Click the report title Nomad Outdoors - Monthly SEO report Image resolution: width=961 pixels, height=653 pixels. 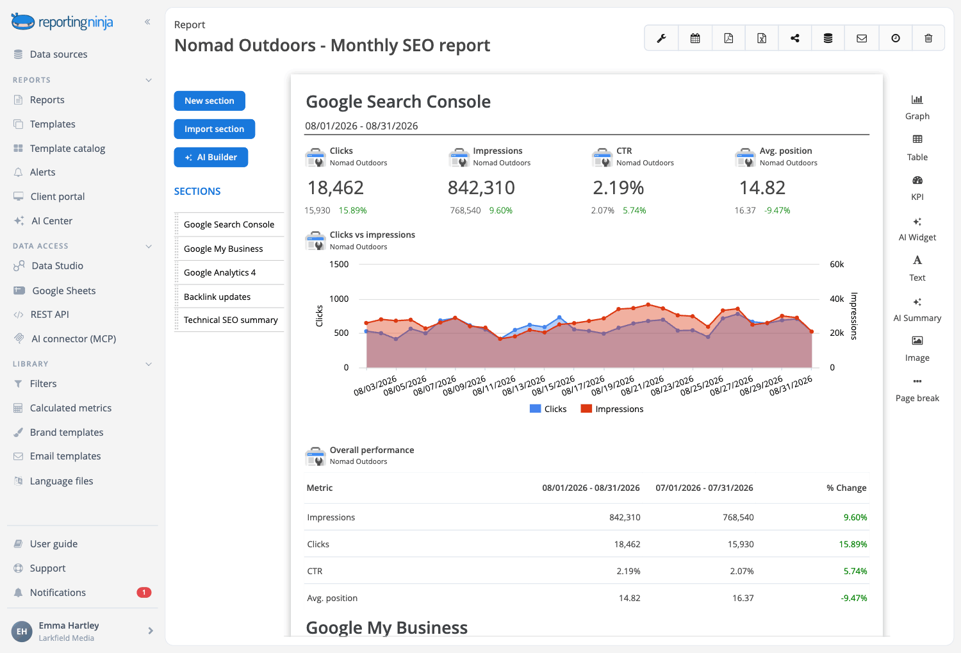[332, 45]
